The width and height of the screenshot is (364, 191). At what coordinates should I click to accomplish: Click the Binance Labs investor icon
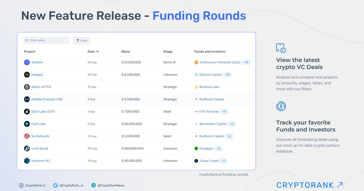[x=196, y=87]
